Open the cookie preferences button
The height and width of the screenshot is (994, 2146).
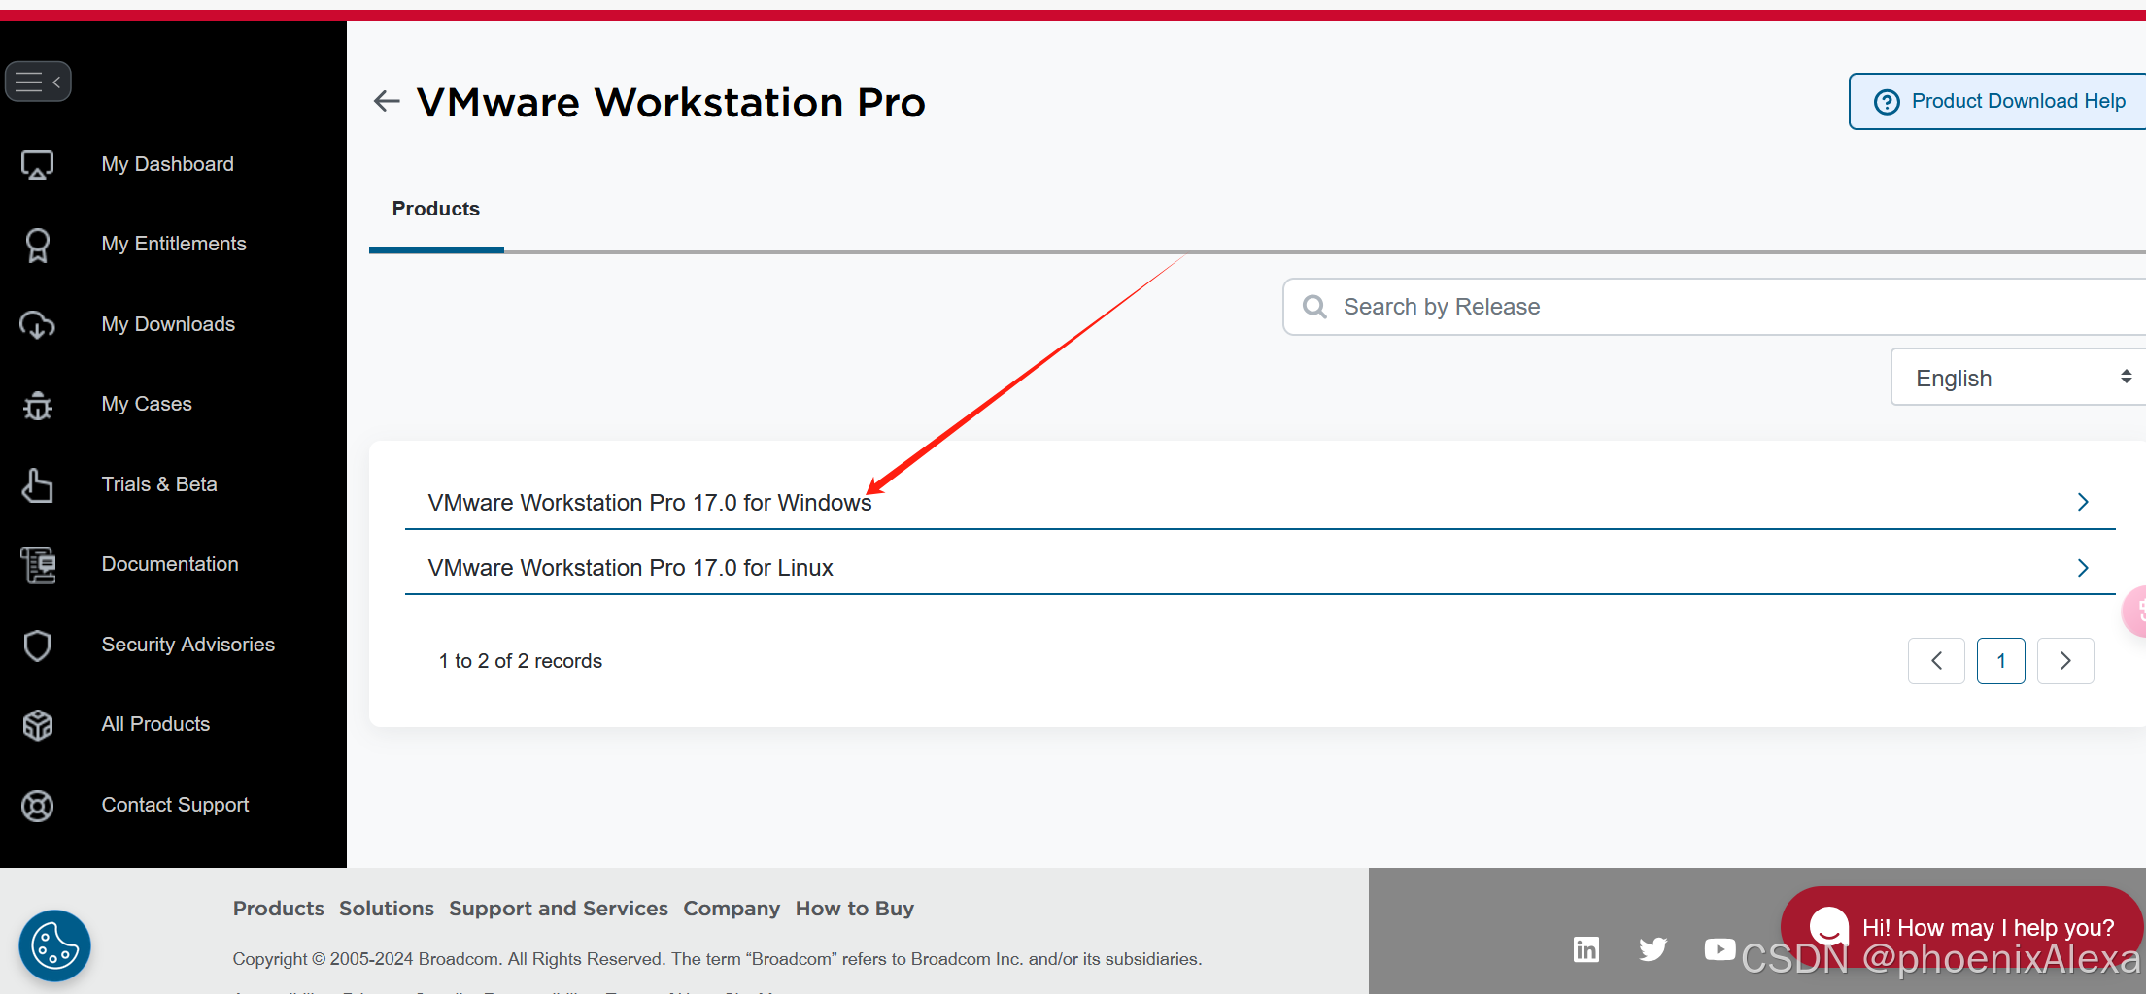tap(54, 945)
